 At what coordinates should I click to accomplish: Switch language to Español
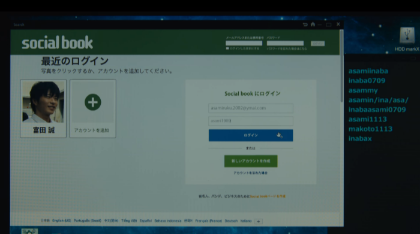[x=146, y=221]
